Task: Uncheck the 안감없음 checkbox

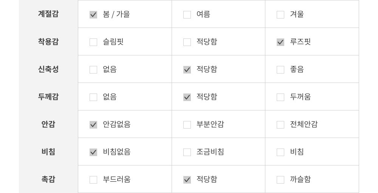Action: coord(93,125)
